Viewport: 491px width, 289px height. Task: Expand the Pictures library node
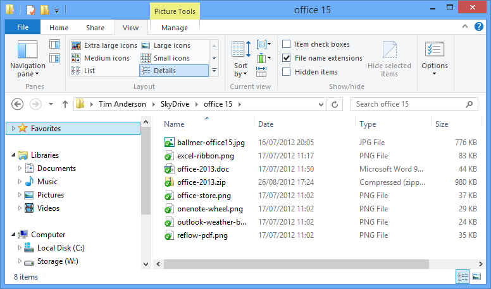(x=20, y=195)
